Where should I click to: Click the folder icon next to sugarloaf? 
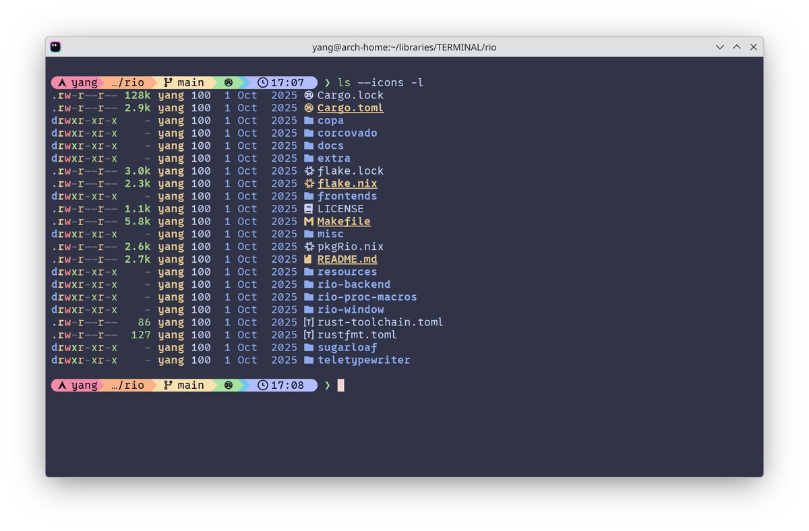coord(309,348)
